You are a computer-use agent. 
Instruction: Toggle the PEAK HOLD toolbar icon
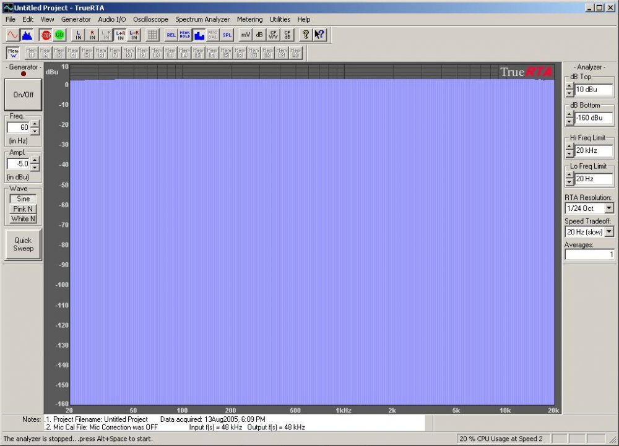[184, 35]
